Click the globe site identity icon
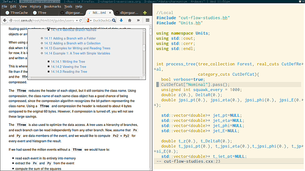The height and width of the screenshot is (171, 305). pos(11,20)
